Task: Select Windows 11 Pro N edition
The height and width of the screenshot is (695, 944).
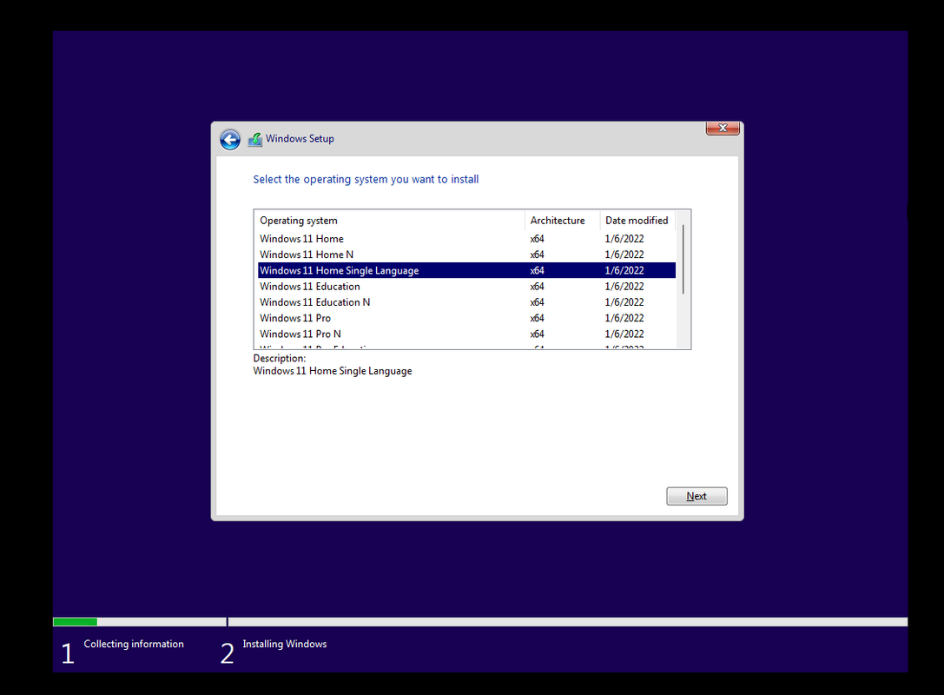Action: [466, 334]
